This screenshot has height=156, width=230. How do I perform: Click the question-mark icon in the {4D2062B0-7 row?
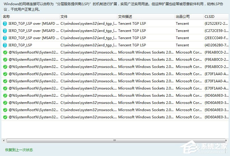5,45
